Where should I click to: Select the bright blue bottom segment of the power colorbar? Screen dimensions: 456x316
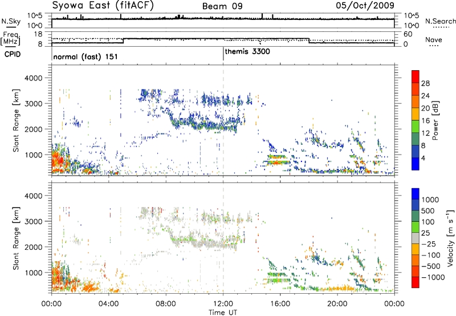click(x=416, y=164)
